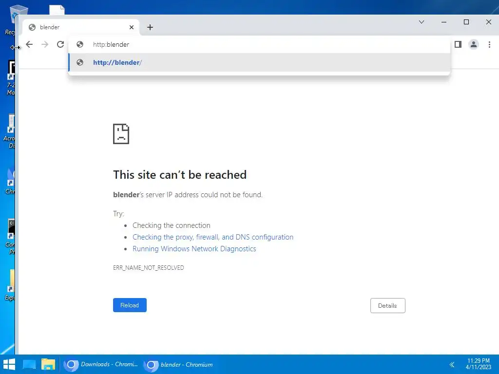
Task: Open the Windows Start menu
Action: pyautogui.click(x=9, y=364)
